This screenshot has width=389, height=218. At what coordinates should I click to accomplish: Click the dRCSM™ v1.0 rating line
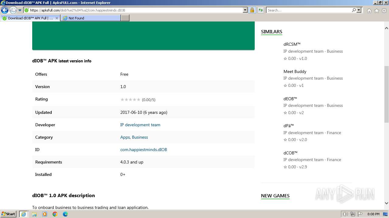click(x=295, y=58)
